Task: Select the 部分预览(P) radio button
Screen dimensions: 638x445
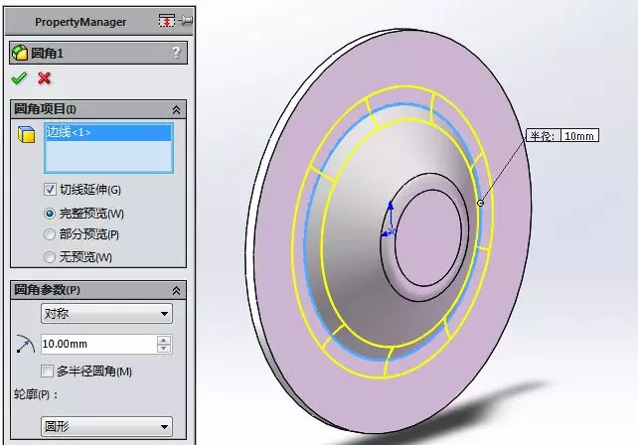Action: tap(50, 234)
